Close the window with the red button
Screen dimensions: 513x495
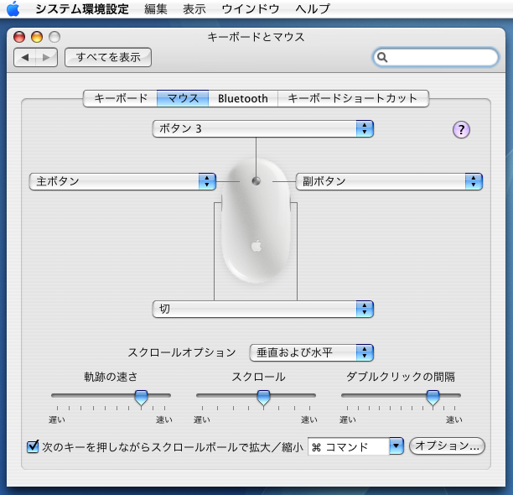pyautogui.click(x=19, y=37)
